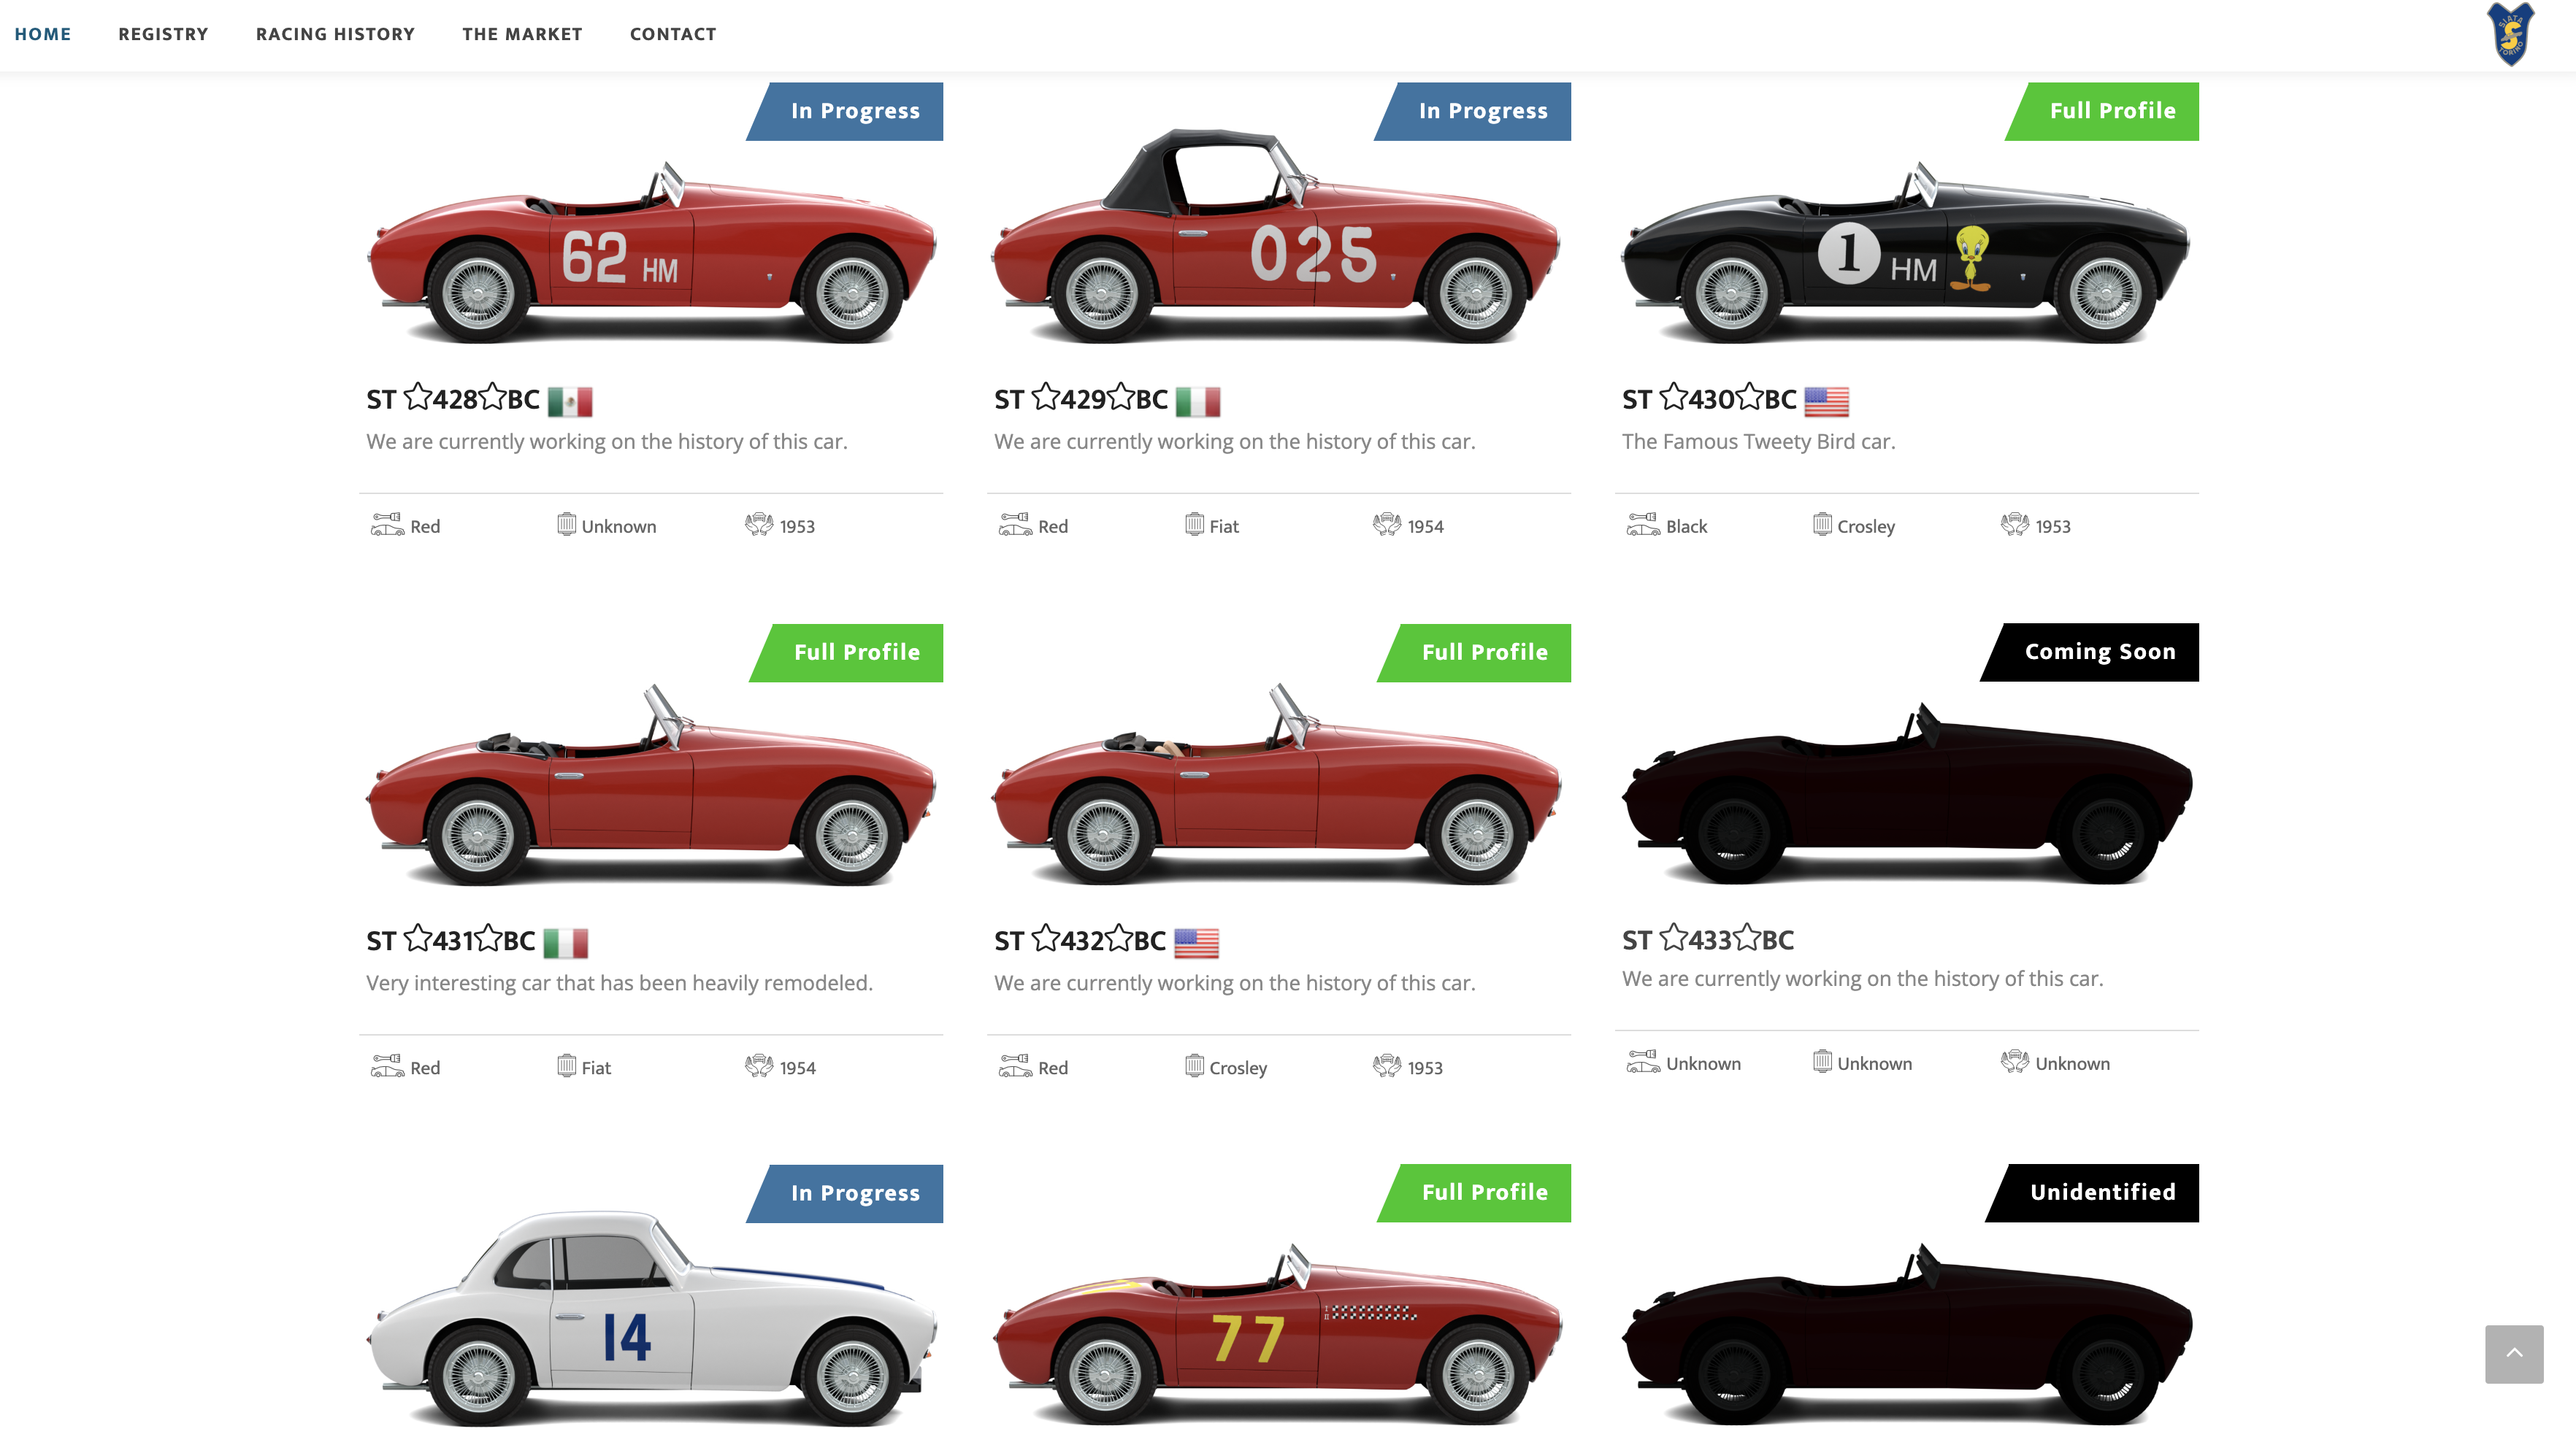Click the engine icon beside Fiat on ST 431
Image resolution: width=2576 pixels, height=1445 pixels.
point(567,1066)
